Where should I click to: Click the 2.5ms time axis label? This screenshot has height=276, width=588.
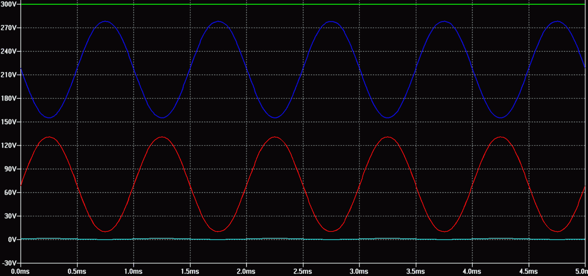pyautogui.click(x=303, y=272)
